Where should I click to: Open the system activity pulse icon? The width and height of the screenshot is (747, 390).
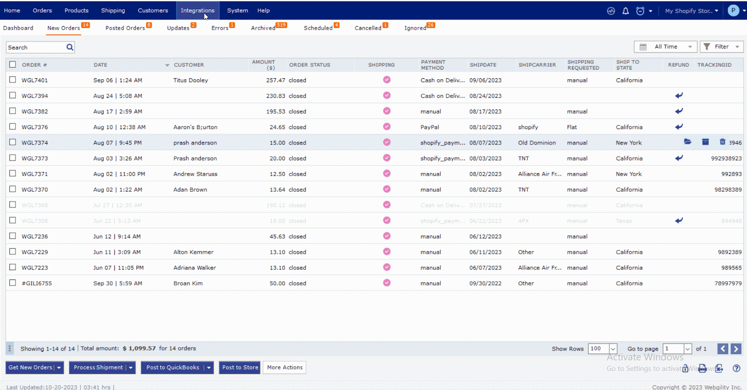click(x=611, y=11)
